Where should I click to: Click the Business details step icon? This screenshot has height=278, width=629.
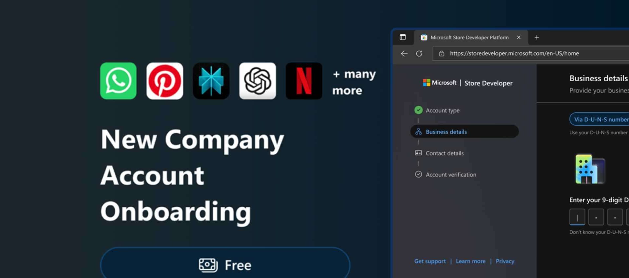[418, 131]
